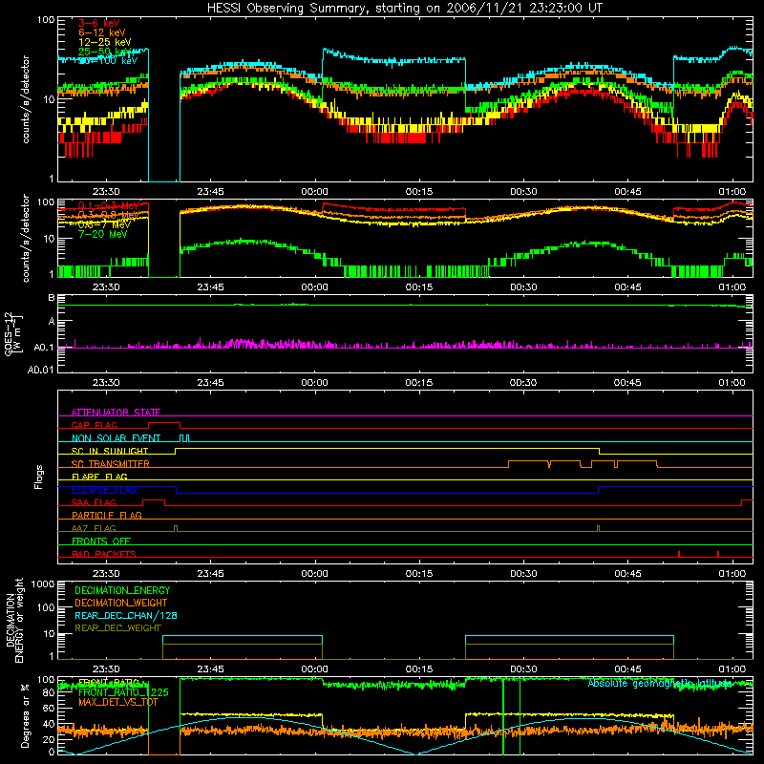This screenshot has height=764, width=764.
Task: Click the red BAD_PACKETS label
Action: [x=104, y=554]
